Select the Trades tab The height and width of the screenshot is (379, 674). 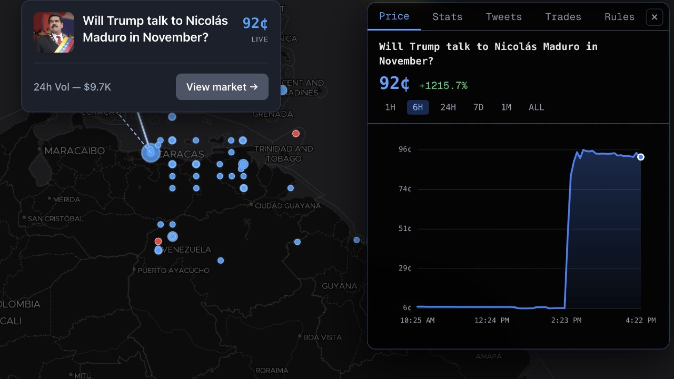coord(563,17)
